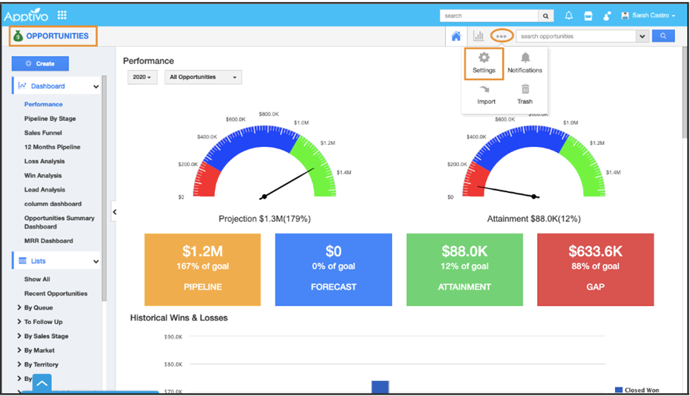This screenshot has width=690, height=396.
Task: Click the search opportunities input field
Action: 576,36
